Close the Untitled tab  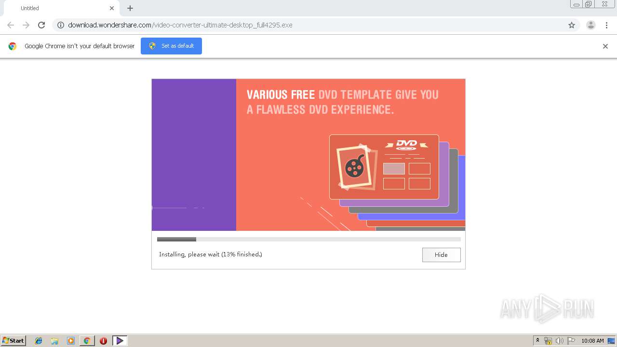112,8
